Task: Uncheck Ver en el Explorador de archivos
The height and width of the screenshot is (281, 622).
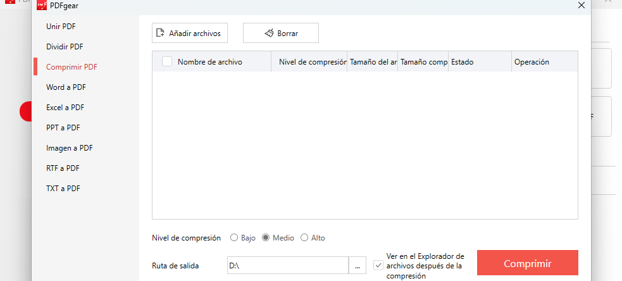Action: tap(378, 265)
